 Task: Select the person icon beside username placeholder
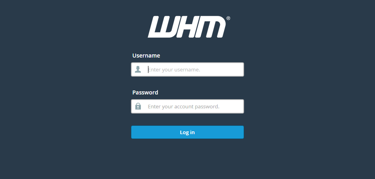click(138, 69)
